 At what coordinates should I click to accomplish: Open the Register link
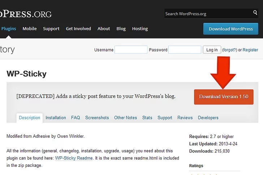[x=250, y=50]
